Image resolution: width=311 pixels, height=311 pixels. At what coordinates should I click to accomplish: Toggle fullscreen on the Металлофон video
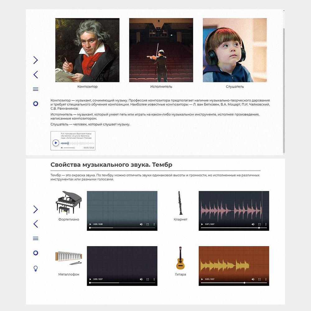coord(148,279)
